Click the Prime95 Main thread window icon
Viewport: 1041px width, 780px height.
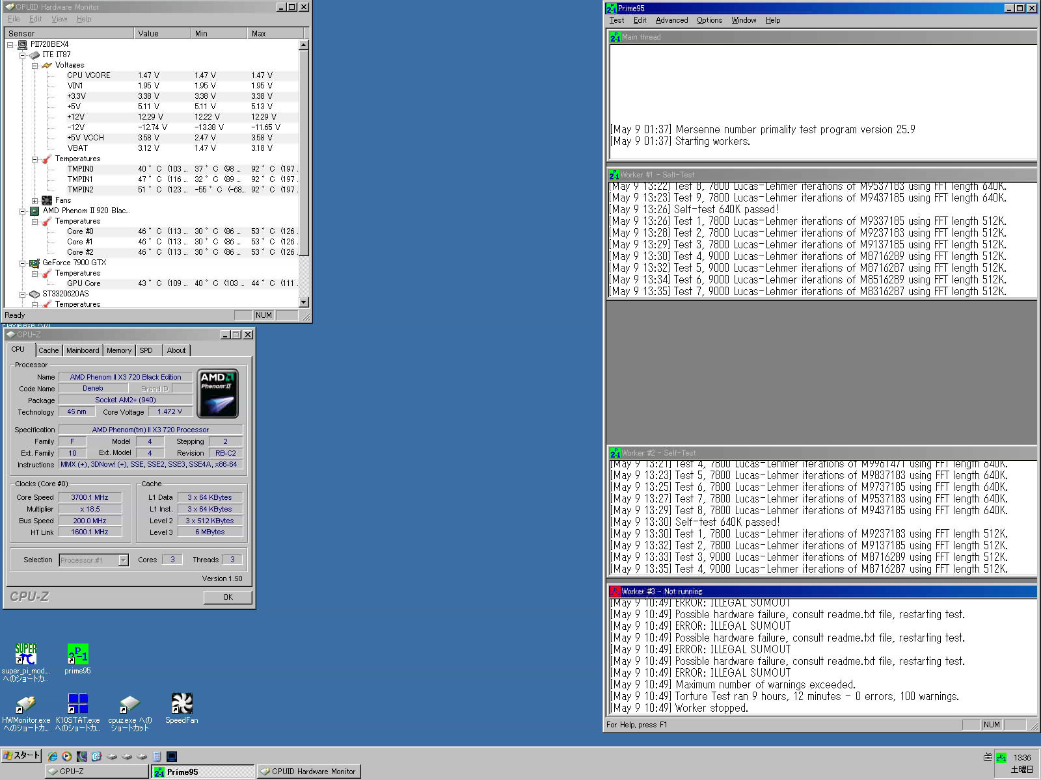tap(615, 37)
